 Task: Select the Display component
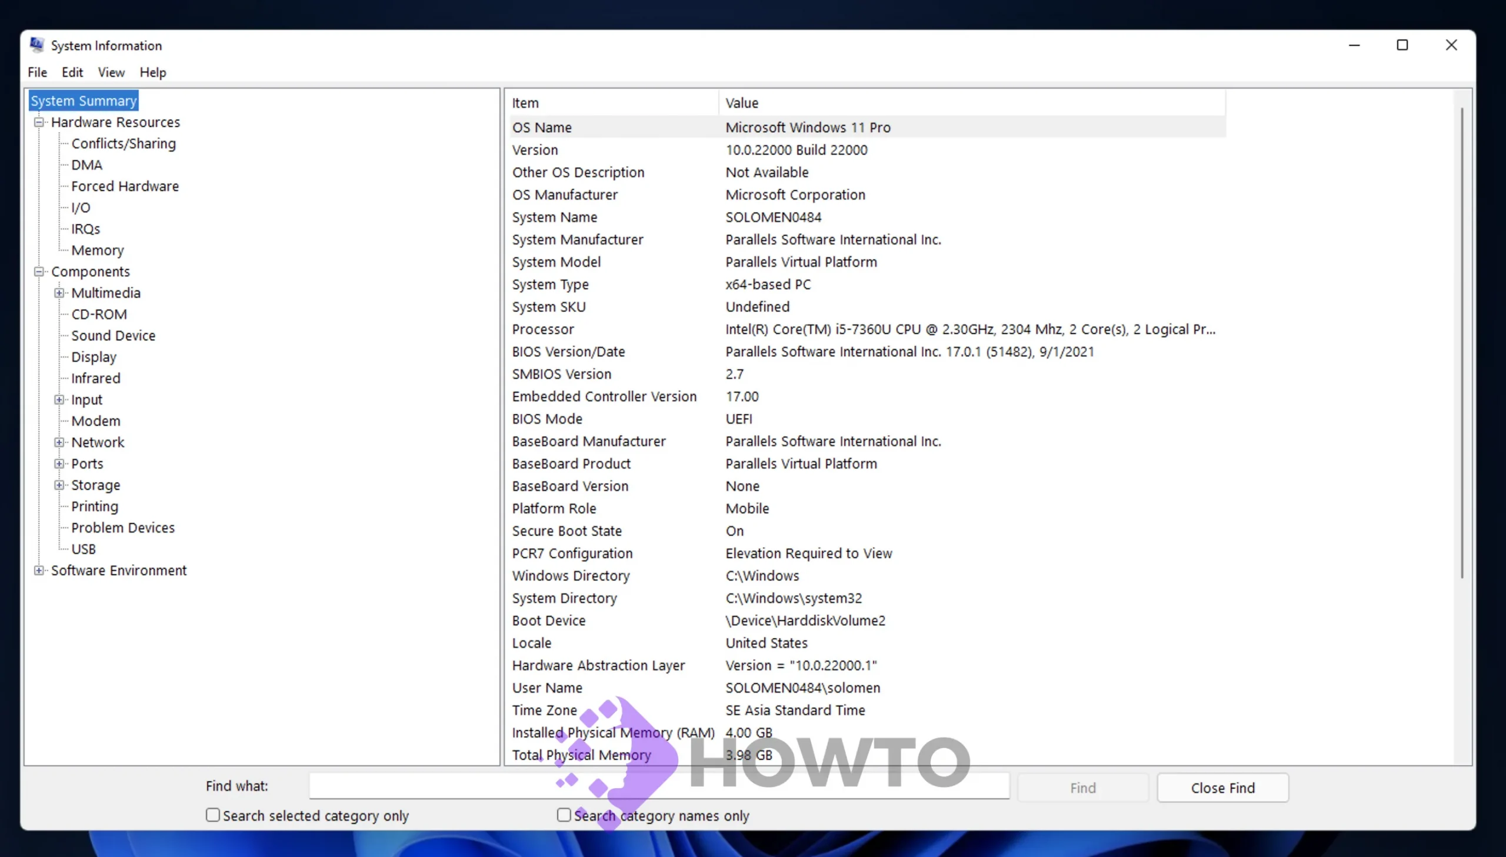[x=94, y=357]
